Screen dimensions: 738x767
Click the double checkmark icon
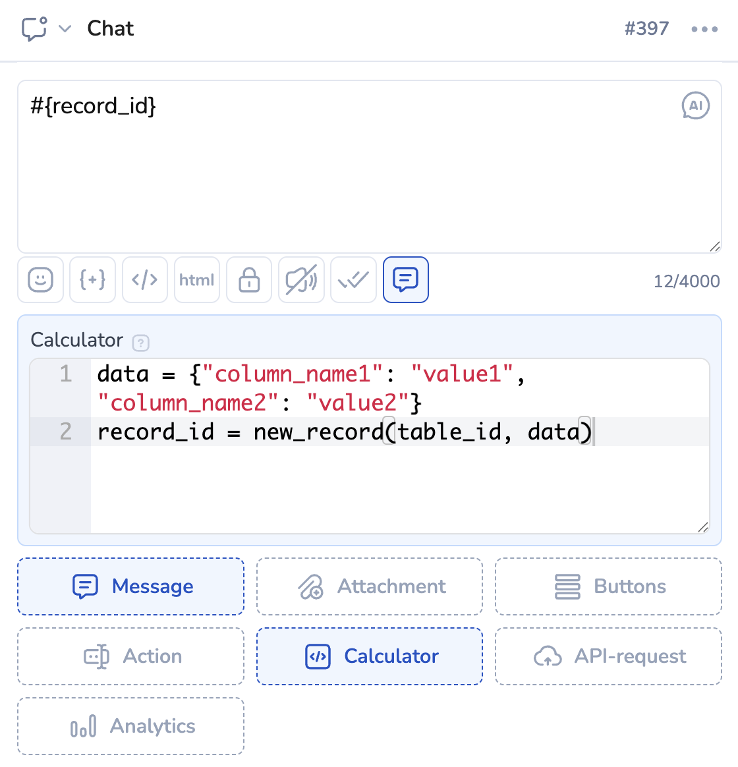(x=353, y=280)
